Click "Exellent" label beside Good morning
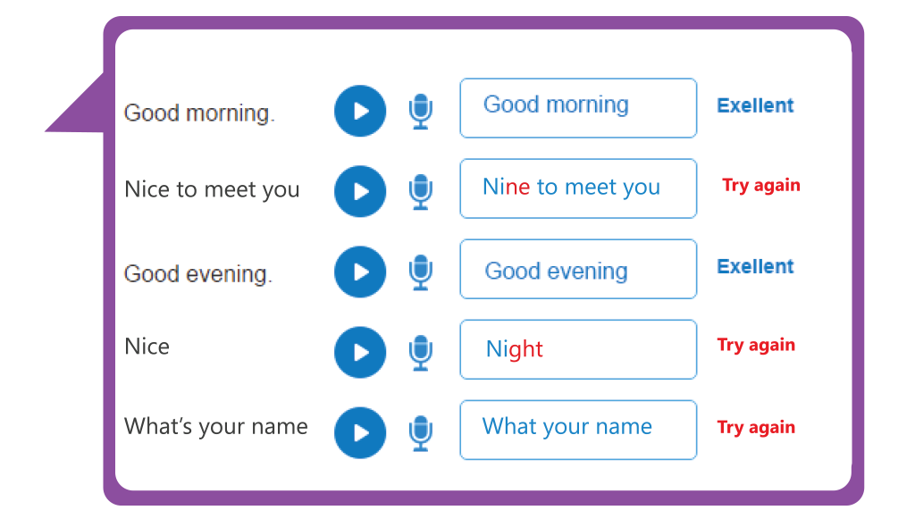This screenshot has height=527, width=915. tap(755, 105)
